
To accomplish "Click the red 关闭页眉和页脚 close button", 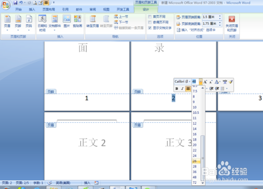I will (x=231, y=24).
